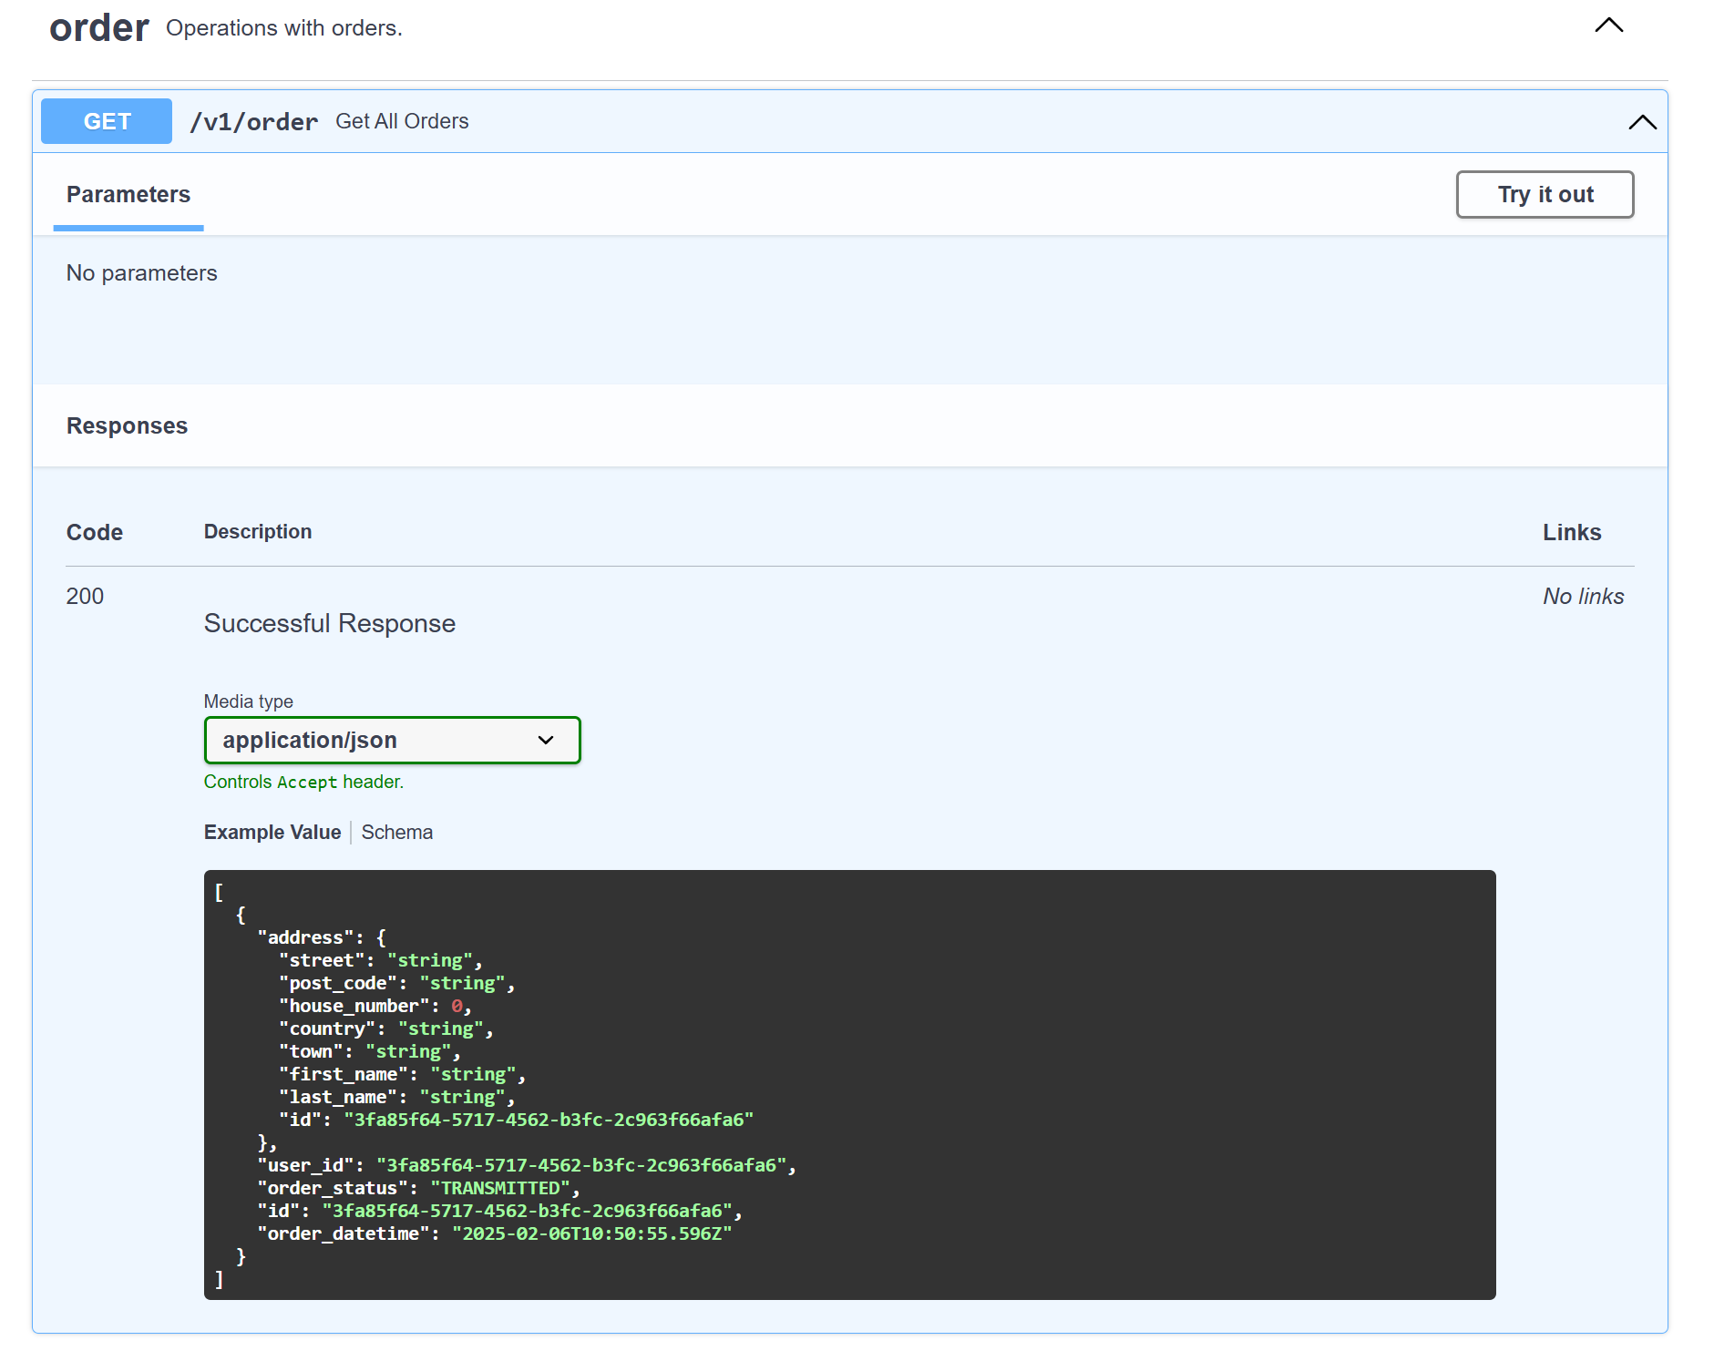
Task: Click the order_datetime value in the example
Action: [592, 1233]
